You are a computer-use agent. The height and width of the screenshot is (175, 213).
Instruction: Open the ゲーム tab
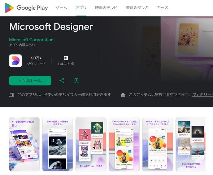coord(61,8)
